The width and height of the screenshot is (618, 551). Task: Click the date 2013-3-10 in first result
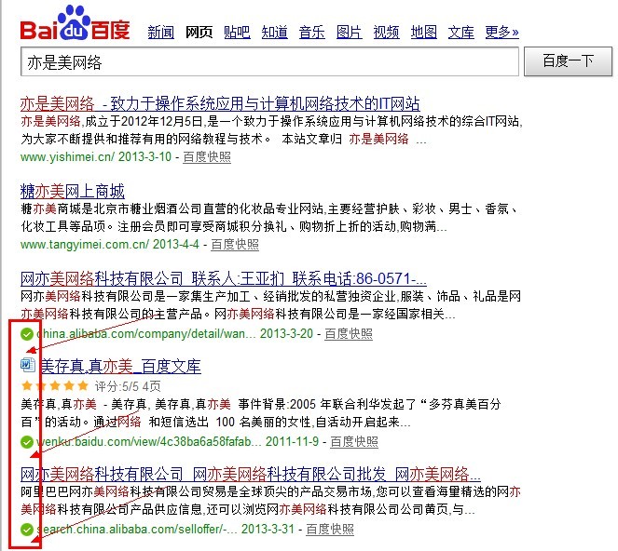[x=144, y=157]
